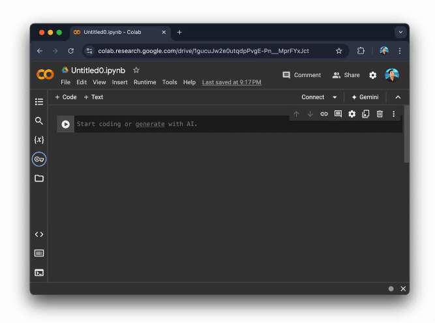Open cell editor settings gear
The height and width of the screenshot is (323, 435).
pyautogui.click(x=352, y=114)
